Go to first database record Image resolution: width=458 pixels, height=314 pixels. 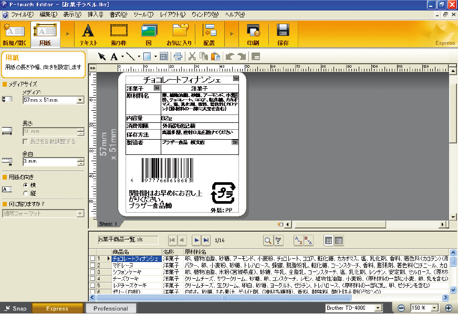tap(172, 240)
